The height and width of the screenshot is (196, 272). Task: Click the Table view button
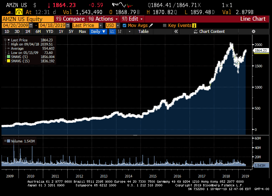[x=143, y=31]
